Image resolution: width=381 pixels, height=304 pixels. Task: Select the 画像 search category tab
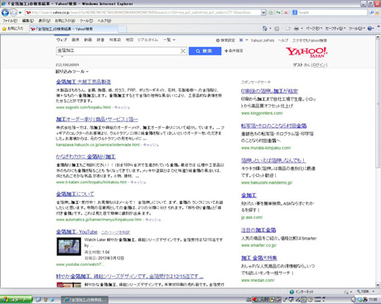pos(75,40)
